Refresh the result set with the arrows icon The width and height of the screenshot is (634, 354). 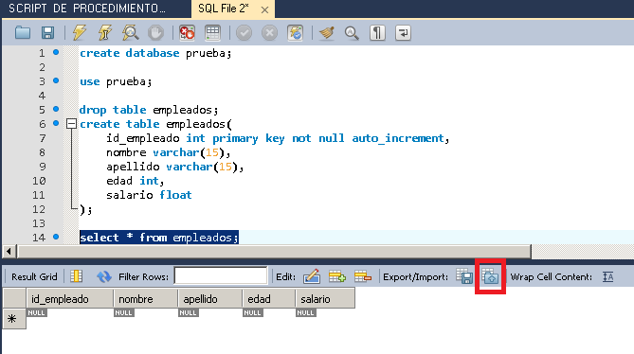pyautogui.click(x=104, y=276)
